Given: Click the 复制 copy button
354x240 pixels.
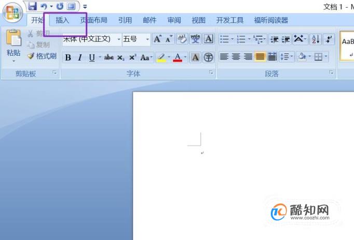Looking at the screenshot, I should coord(38,45).
